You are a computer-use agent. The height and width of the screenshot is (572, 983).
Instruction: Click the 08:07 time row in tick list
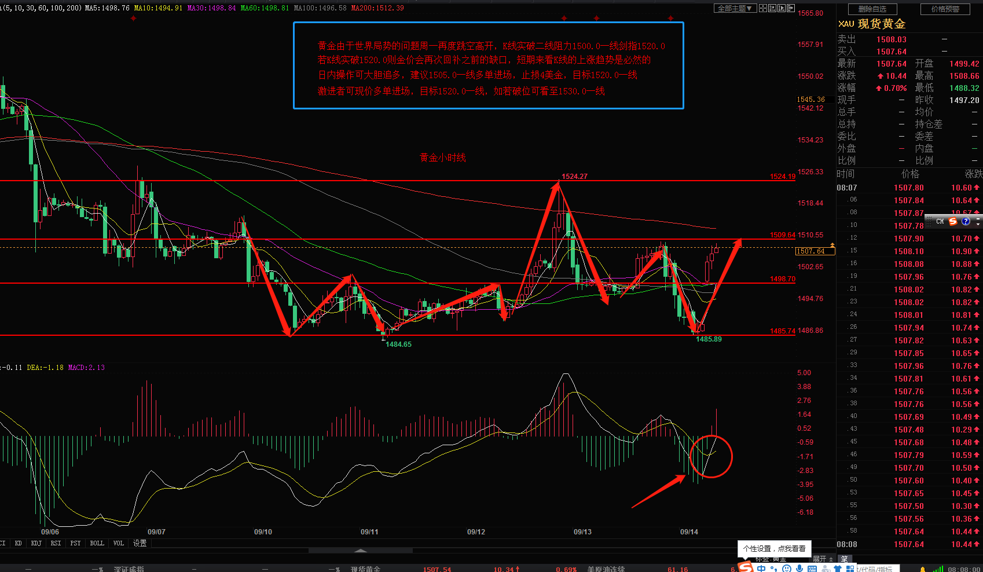point(909,188)
